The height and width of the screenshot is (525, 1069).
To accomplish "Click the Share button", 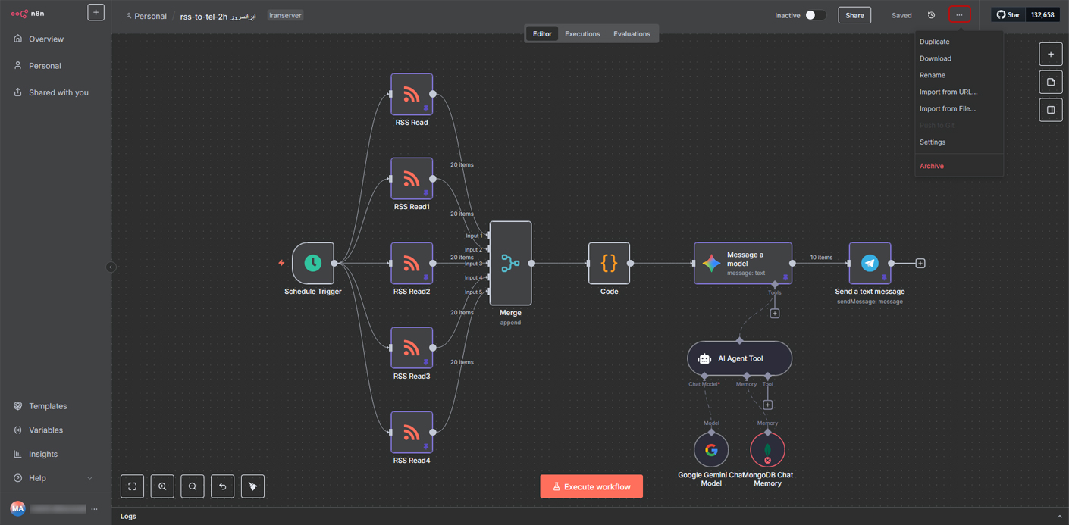I will pos(854,14).
